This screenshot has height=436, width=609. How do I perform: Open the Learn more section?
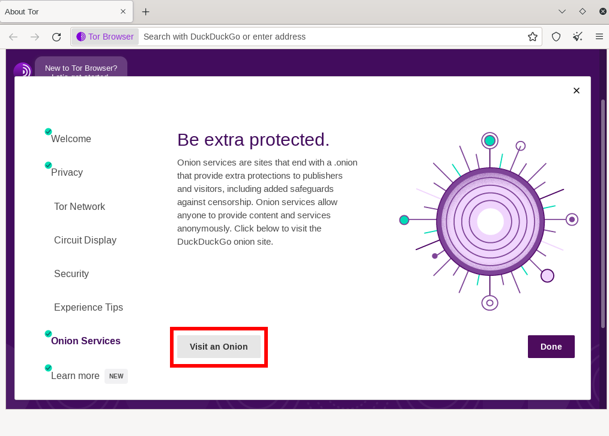75,376
